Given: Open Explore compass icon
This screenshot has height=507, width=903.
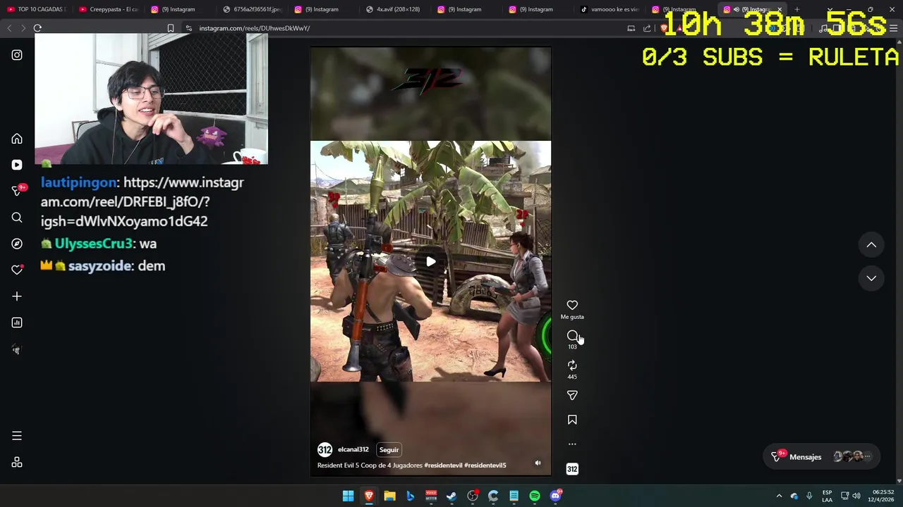Looking at the screenshot, I should tap(17, 244).
